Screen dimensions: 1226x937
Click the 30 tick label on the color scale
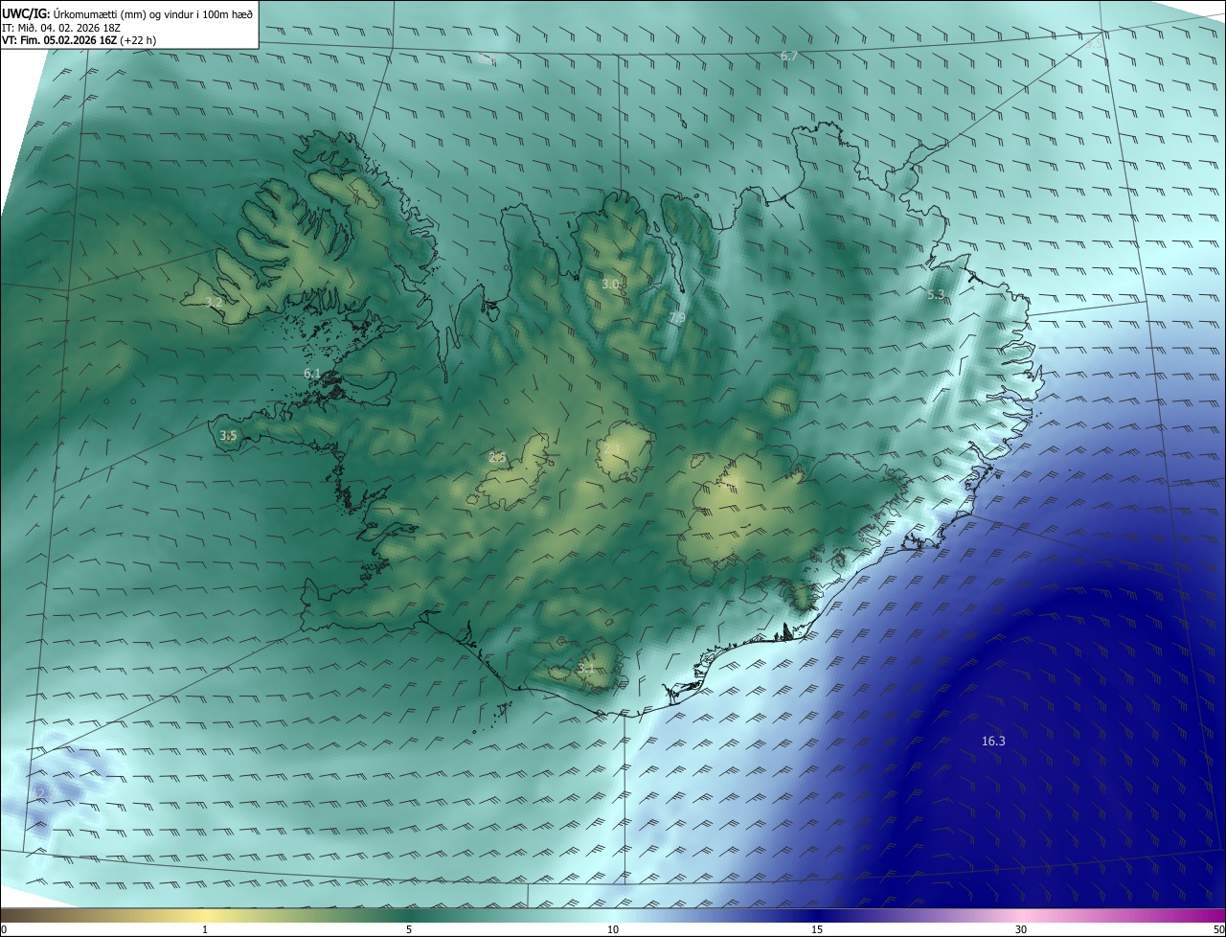point(1021,929)
